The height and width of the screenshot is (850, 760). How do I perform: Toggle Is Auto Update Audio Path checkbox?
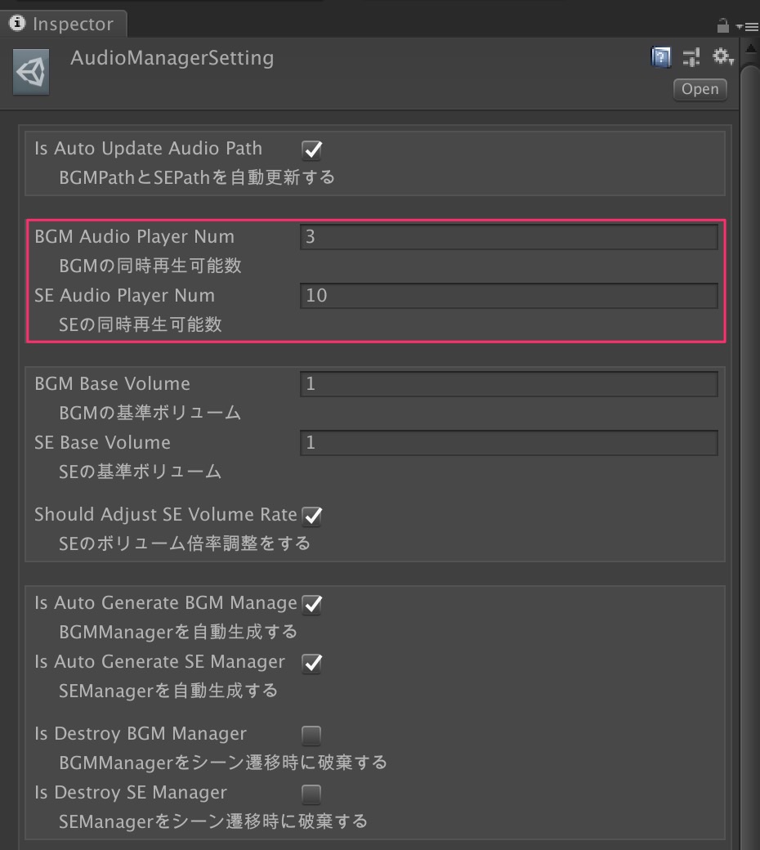click(311, 150)
